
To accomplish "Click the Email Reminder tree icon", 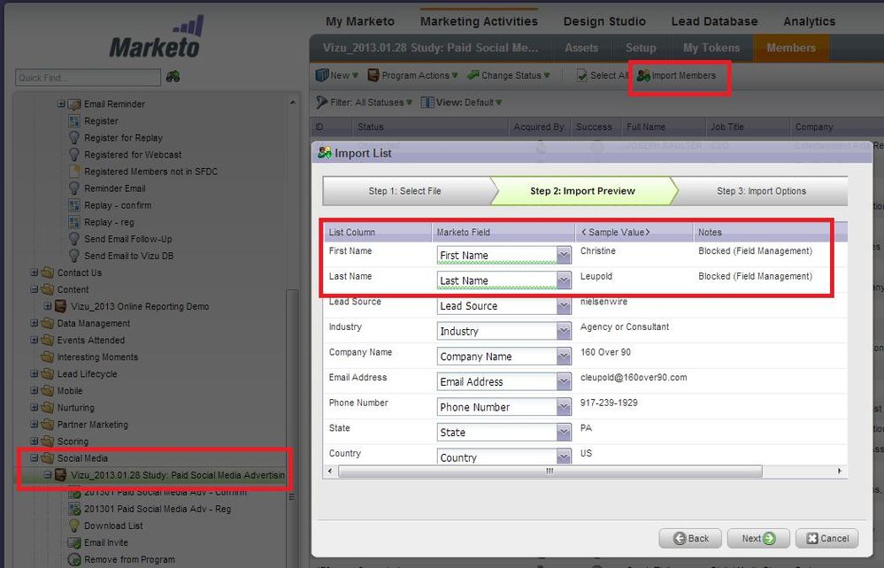I will [74, 104].
